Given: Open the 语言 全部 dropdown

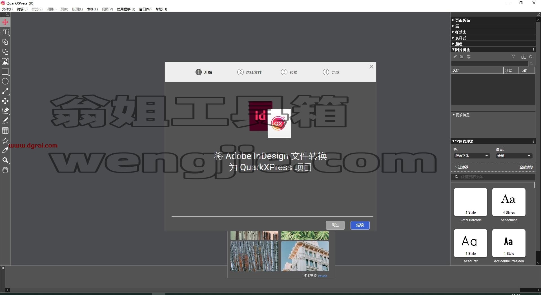Looking at the screenshot, I should [514, 156].
